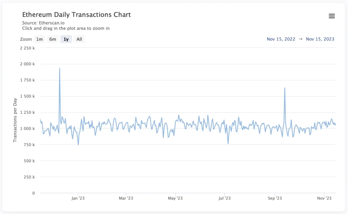The width and height of the screenshot is (348, 214).
Task: Click the September 2023 spike peak
Action: click(285, 88)
